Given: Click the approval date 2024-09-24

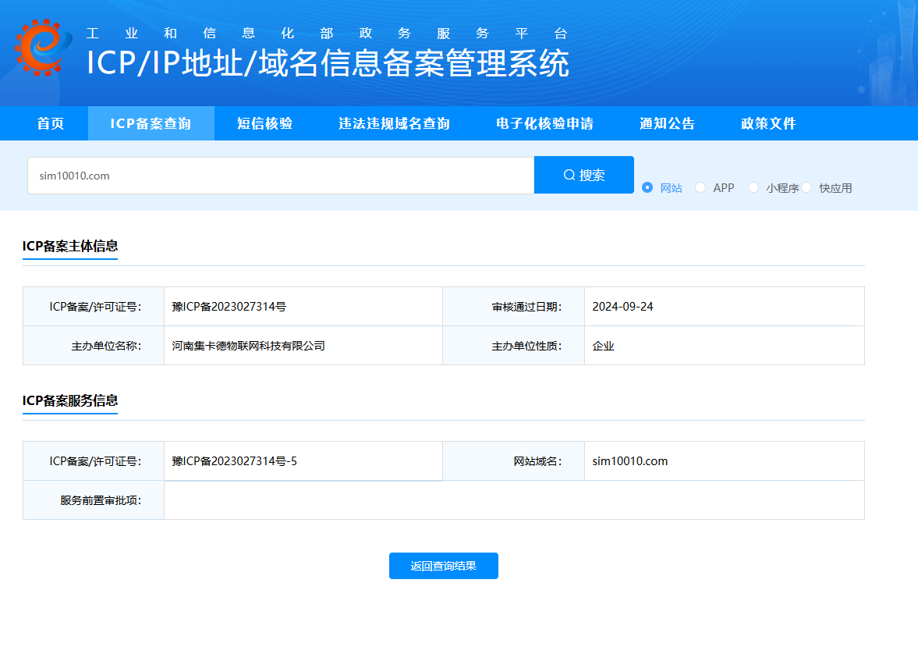Looking at the screenshot, I should [x=622, y=307].
